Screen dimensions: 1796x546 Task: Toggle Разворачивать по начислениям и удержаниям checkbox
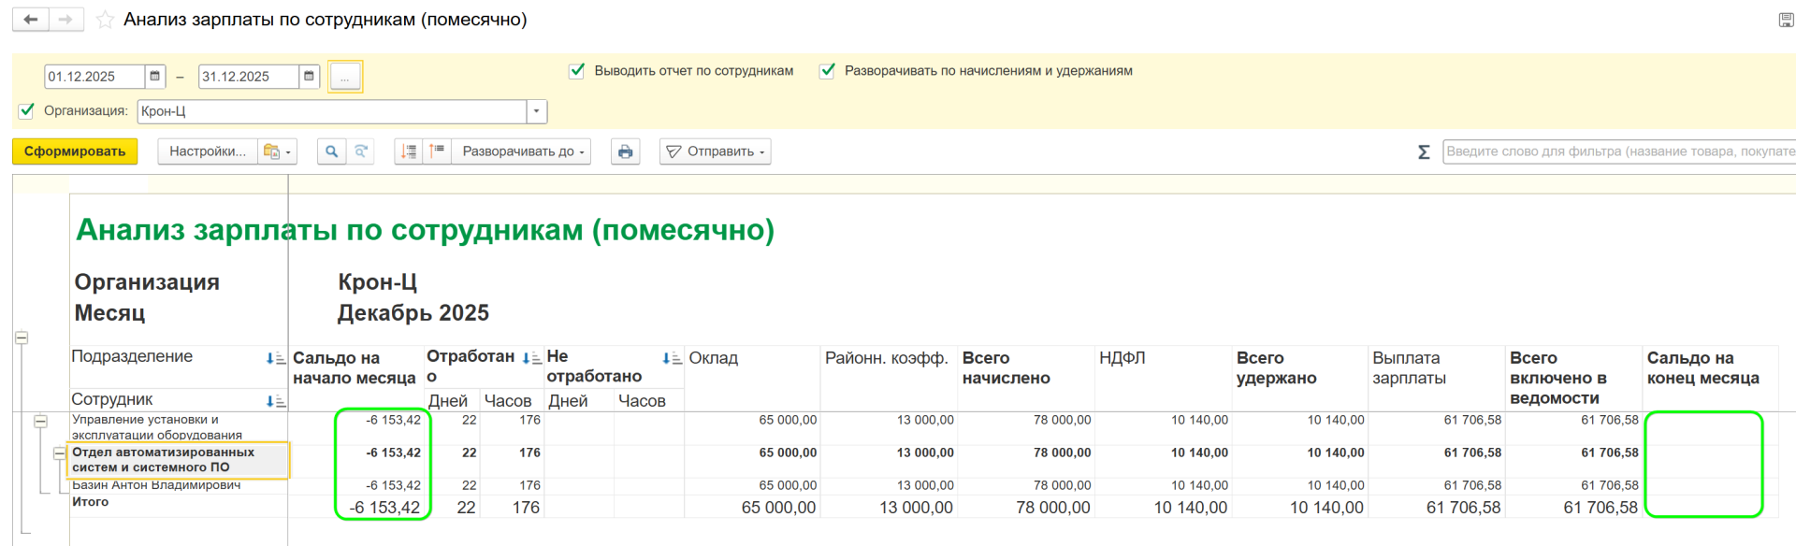click(827, 70)
